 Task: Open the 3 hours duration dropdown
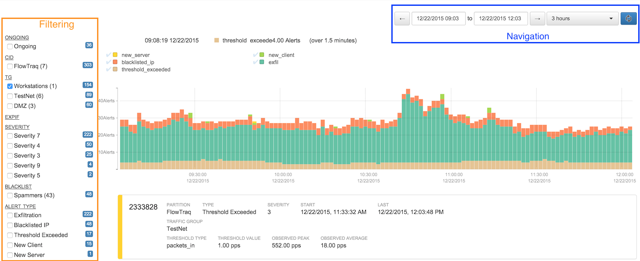click(x=582, y=19)
